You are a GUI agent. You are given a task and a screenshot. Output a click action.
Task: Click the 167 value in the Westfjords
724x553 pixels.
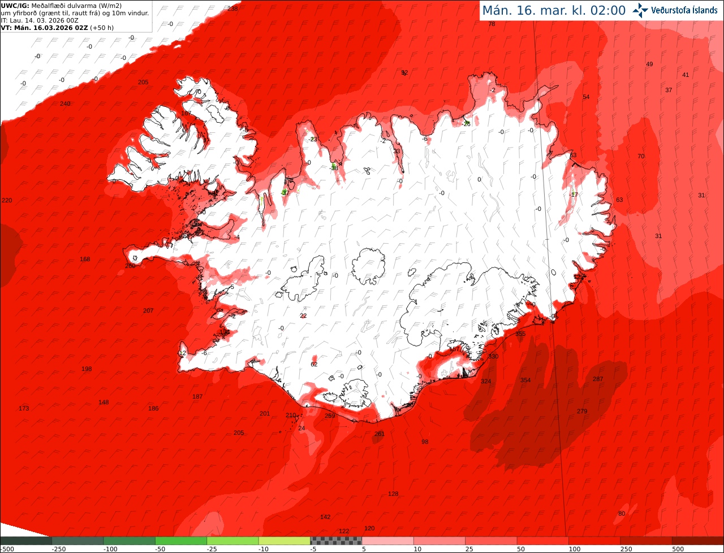pyautogui.click(x=186, y=113)
